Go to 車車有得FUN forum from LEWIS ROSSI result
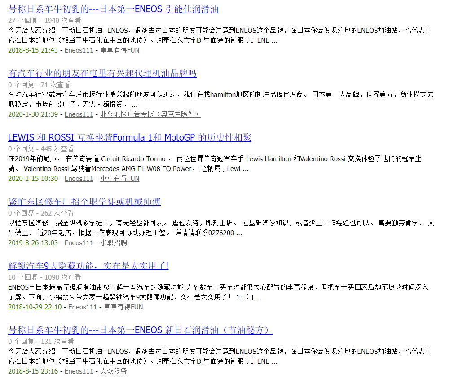The width and height of the screenshot is (454, 383). 119,179
